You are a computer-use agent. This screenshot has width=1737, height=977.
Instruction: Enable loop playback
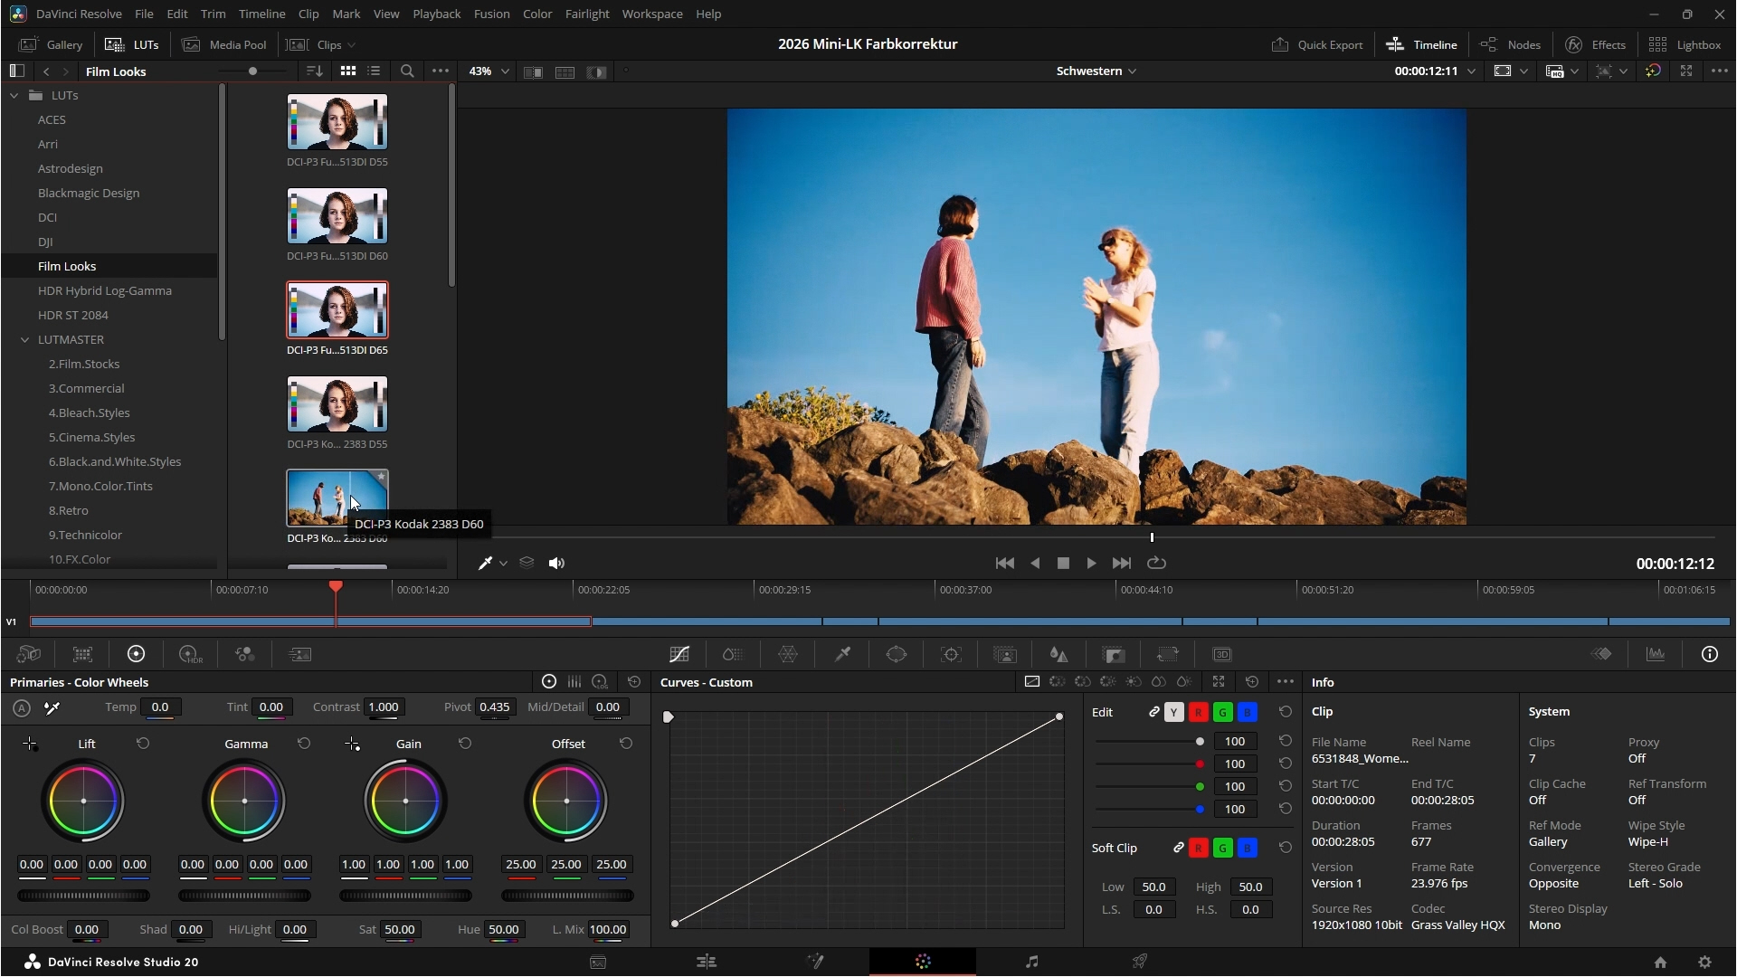pos(1156,563)
